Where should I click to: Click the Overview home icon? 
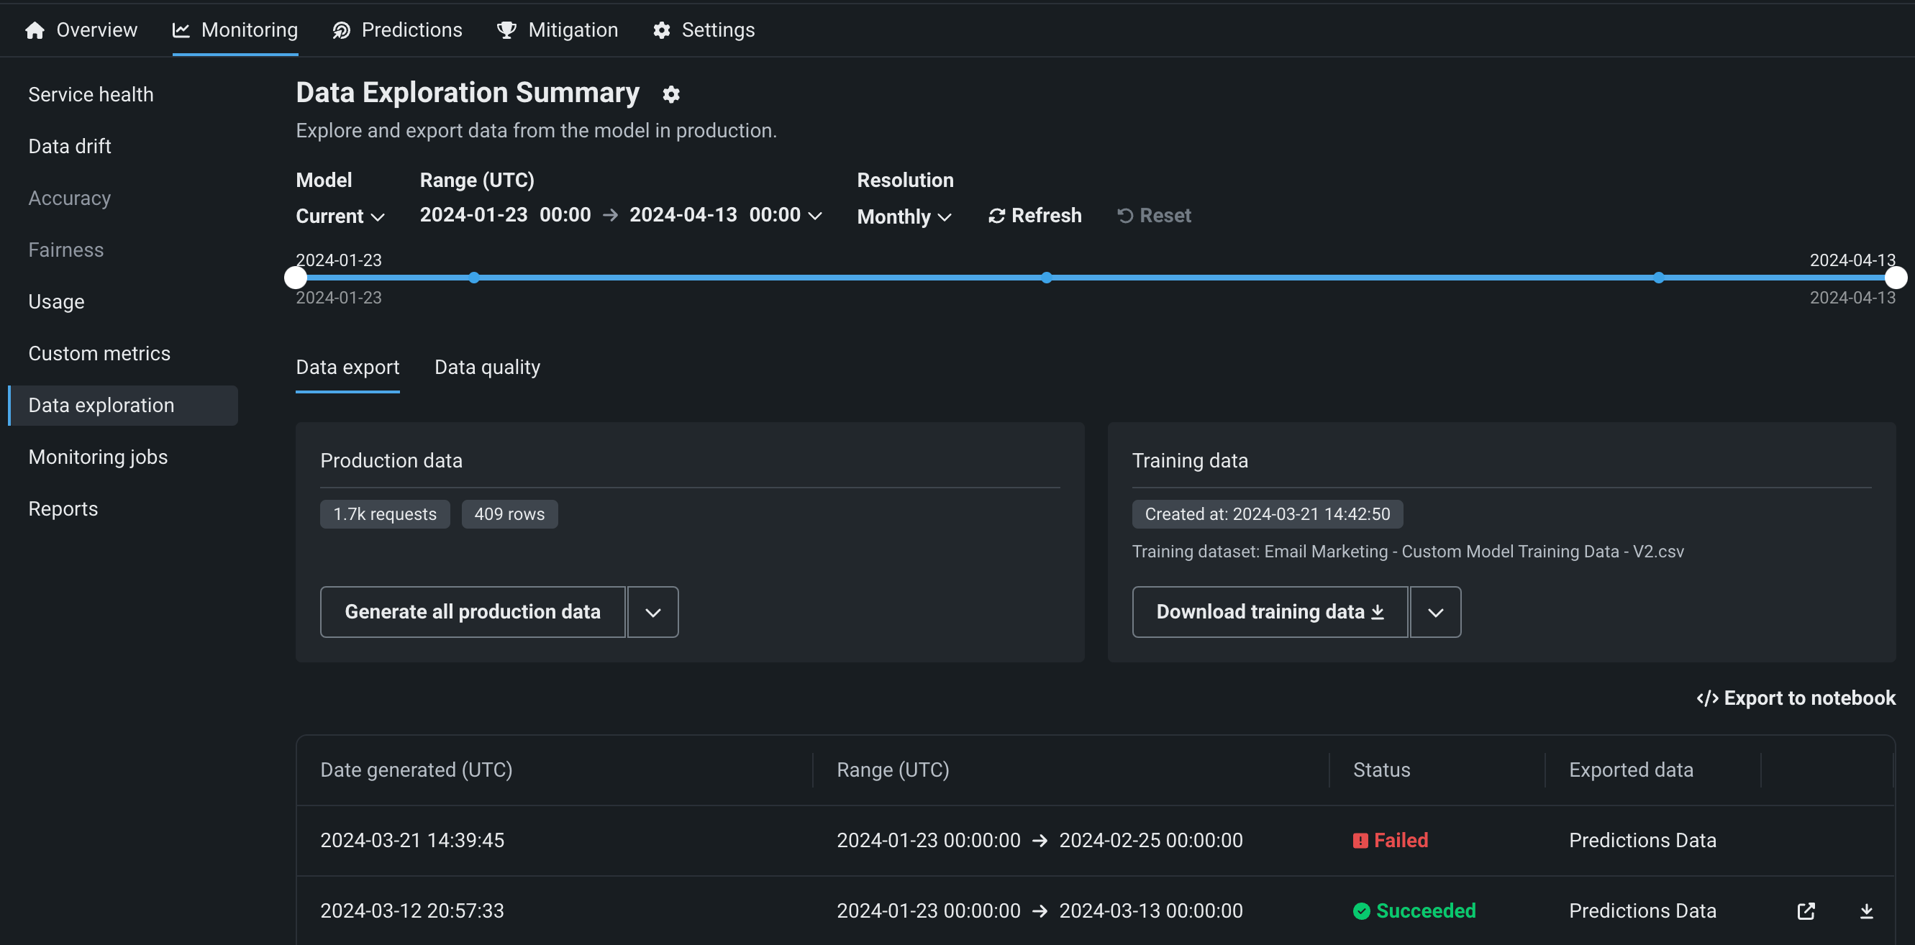(35, 29)
